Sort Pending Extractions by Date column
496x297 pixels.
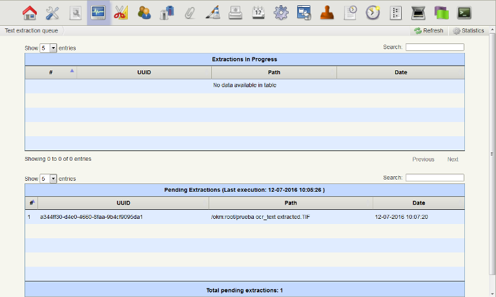[x=418, y=203]
